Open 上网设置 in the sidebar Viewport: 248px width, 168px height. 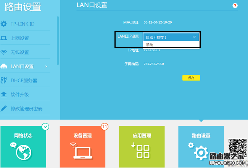click(20, 38)
